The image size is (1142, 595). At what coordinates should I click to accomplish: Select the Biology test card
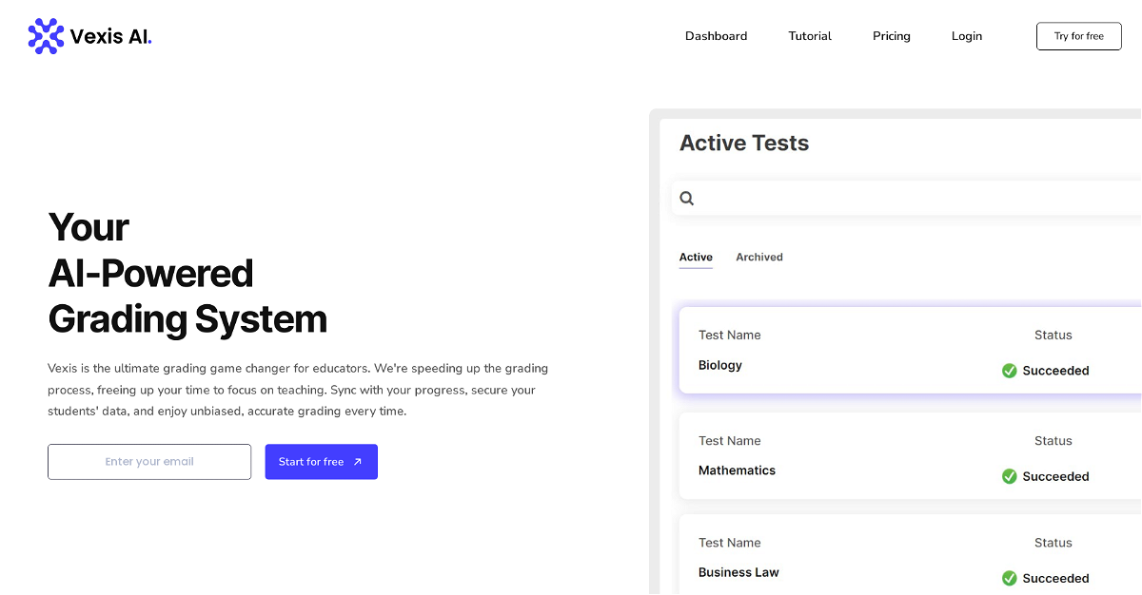[856, 351]
